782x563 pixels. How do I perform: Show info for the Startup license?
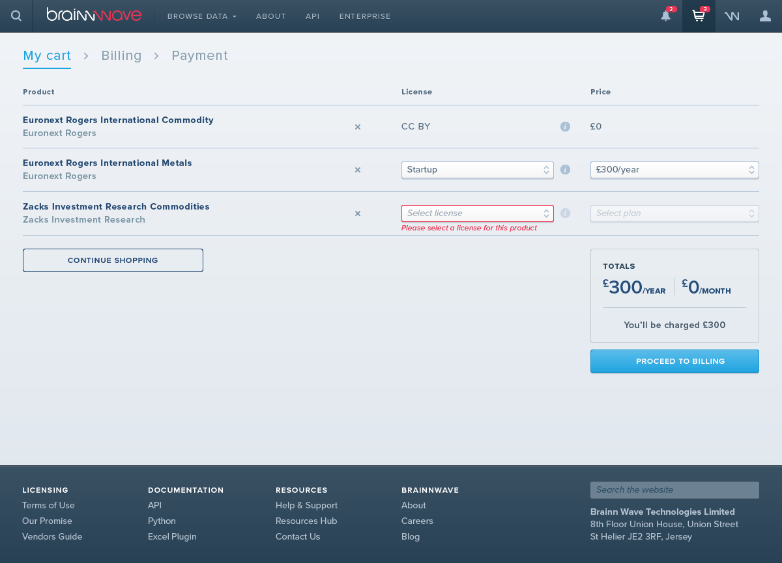tap(565, 169)
